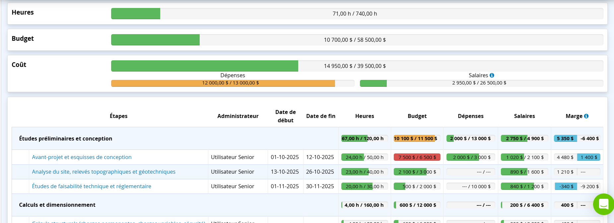Click the Heures progress bar 71,00 h / 740,00 h

[x=357, y=14]
